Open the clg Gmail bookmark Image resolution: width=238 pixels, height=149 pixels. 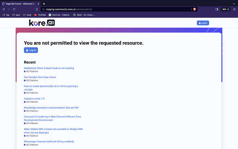6,15
